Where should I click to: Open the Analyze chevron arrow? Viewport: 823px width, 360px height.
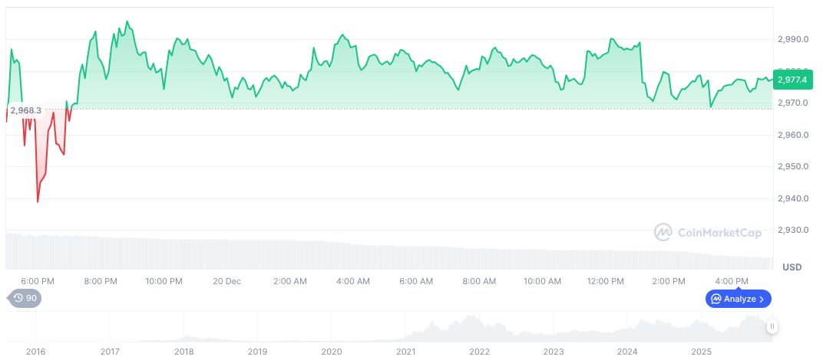pyautogui.click(x=762, y=299)
